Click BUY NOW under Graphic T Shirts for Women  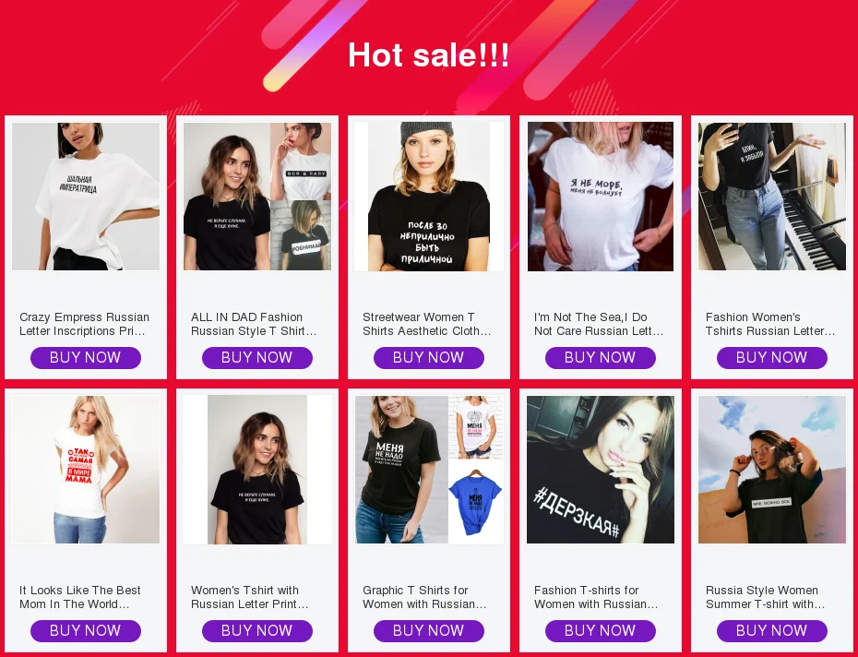coord(428,631)
